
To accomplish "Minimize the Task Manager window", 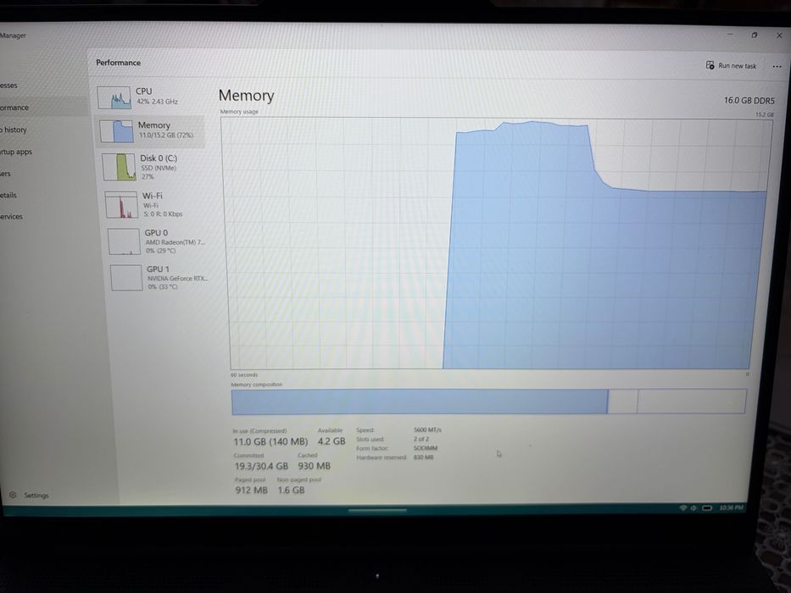I will pos(729,34).
